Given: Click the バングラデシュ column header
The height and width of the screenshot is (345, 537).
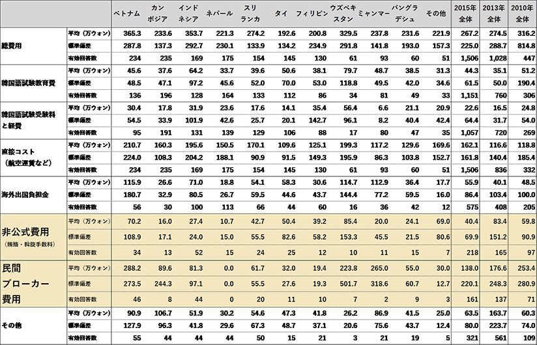Looking at the screenshot, I should pos(405,14).
